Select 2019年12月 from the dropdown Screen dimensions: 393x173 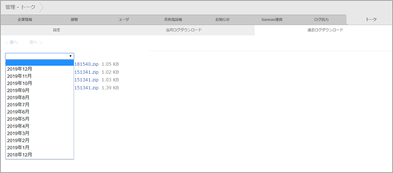[x=40, y=69]
